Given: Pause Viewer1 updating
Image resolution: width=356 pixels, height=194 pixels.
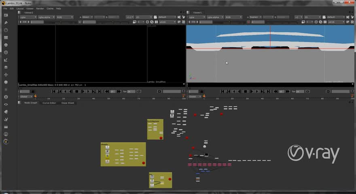Looking at the screenshot, I should 325,22.
